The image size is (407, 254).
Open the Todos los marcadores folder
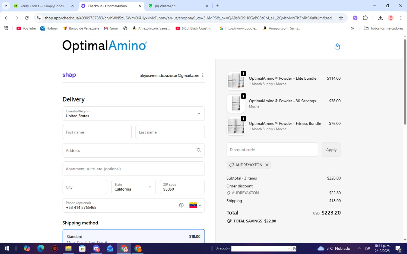click(383, 28)
